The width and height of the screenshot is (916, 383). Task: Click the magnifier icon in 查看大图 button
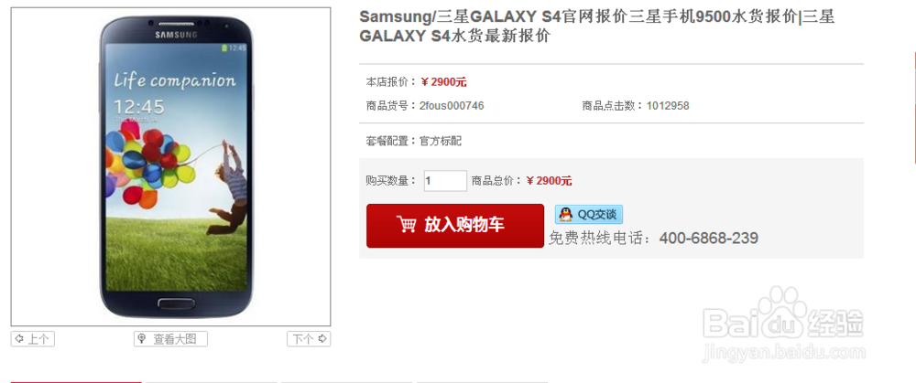click(141, 339)
